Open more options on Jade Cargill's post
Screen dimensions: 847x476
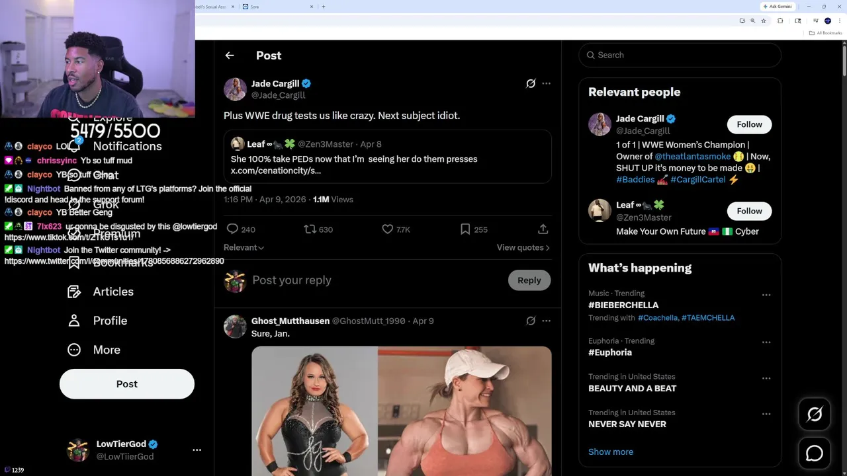pos(546,83)
